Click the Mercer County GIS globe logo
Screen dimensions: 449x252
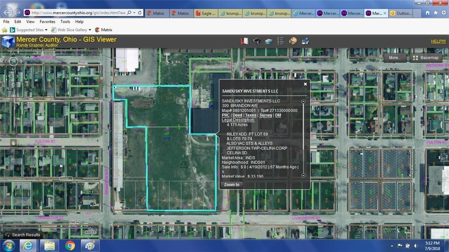click(x=8, y=42)
